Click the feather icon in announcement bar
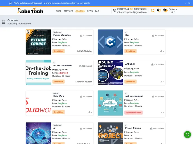 (10, 3)
